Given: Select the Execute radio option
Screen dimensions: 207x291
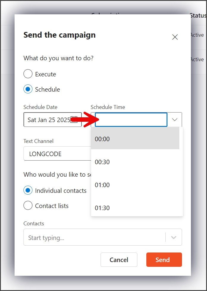Looking at the screenshot, I should tap(28, 74).
